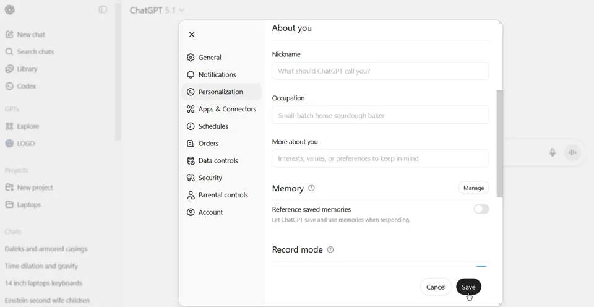The height and width of the screenshot is (307, 594).
Task: Click the Record mode help icon
Action: pyautogui.click(x=330, y=250)
